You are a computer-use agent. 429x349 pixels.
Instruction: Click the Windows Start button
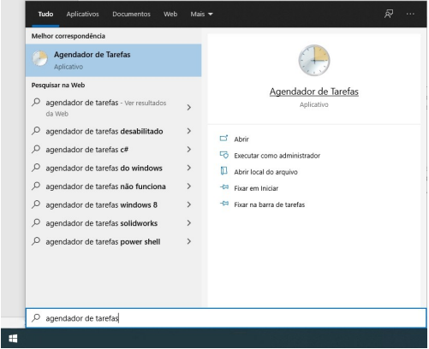click(x=13, y=339)
